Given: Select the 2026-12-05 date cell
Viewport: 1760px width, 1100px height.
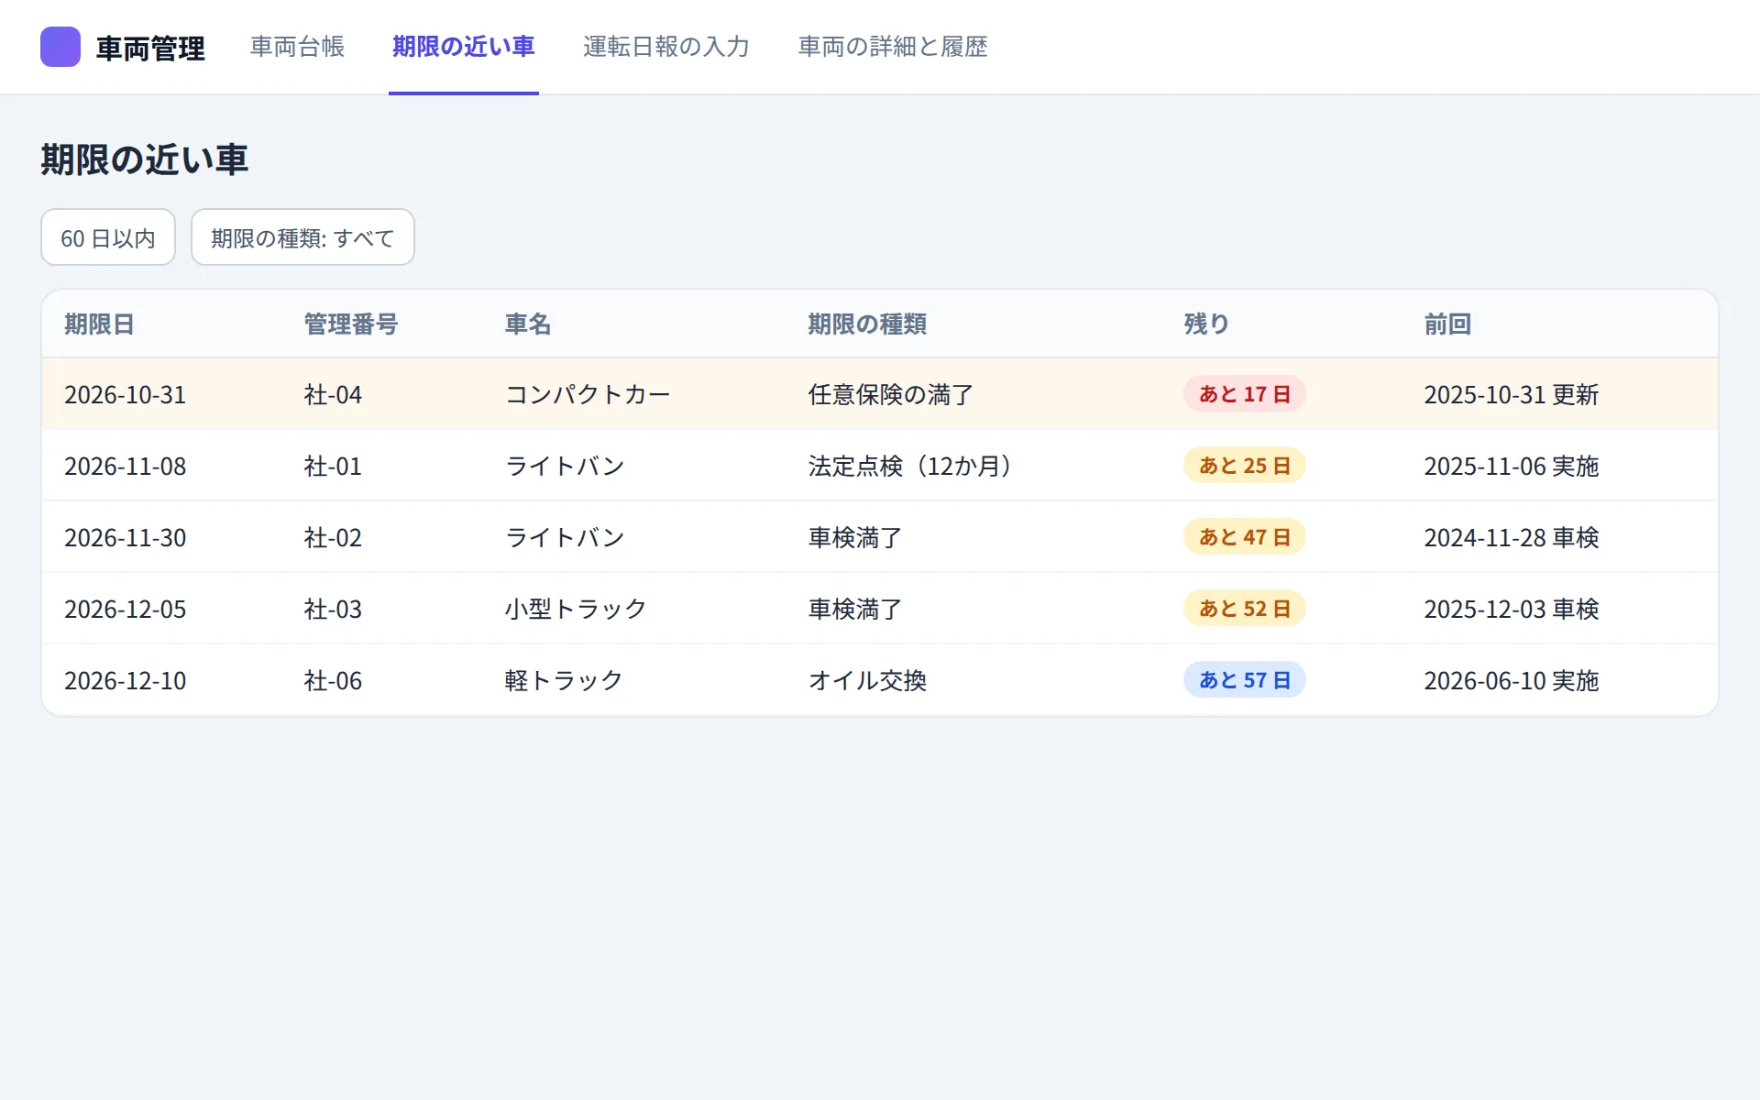Looking at the screenshot, I should click(126, 609).
